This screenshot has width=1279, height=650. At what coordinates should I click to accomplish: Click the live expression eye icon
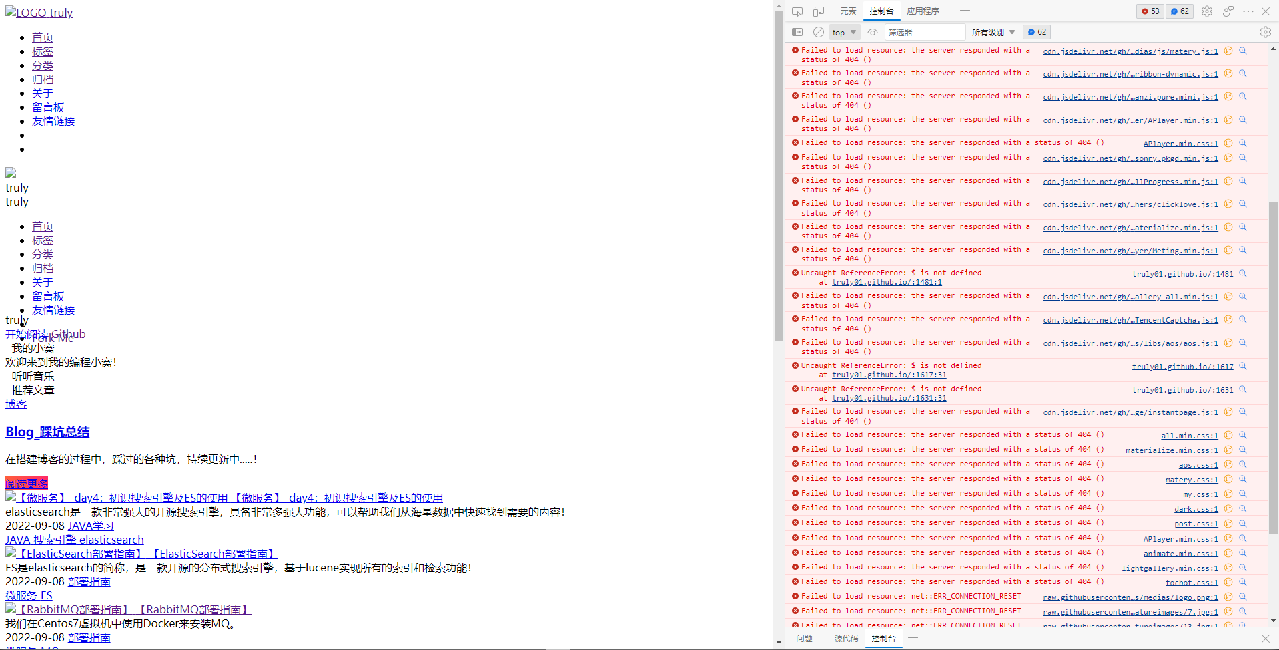coord(873,32)
